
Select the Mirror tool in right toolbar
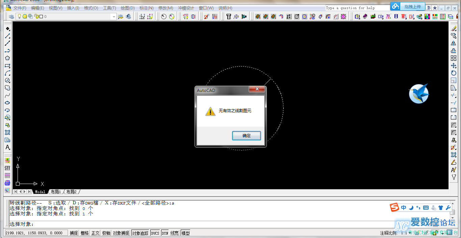pyautogui.click(x=454, y=43)
